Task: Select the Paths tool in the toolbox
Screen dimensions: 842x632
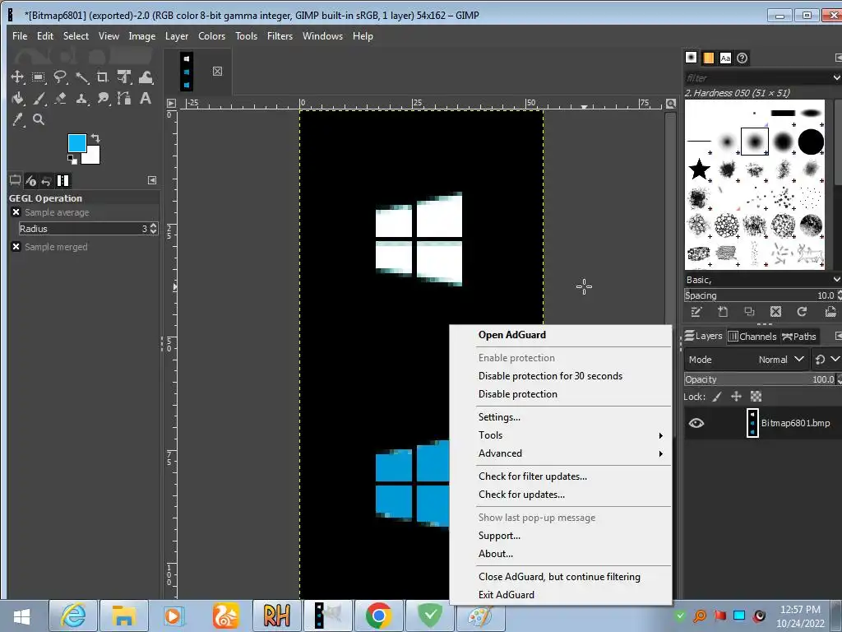Action: coord(124,99)
